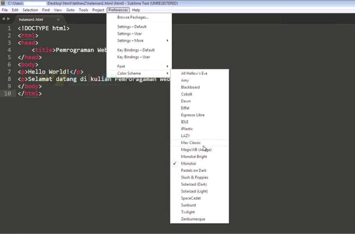Screen dimensions: 355x234
Task: Open the Help menu
Action: click(x=136, y=10)
